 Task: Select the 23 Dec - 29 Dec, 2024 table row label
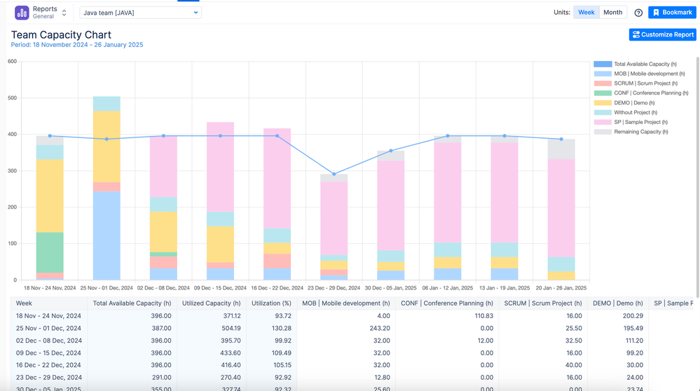pos(49,378)
